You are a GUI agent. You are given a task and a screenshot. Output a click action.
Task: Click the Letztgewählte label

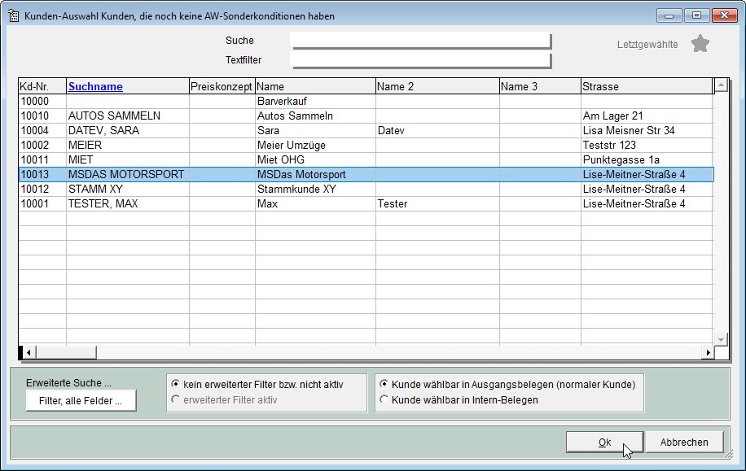647,45
